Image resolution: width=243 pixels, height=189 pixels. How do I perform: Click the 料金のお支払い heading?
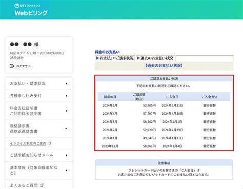tap(107, 52)
